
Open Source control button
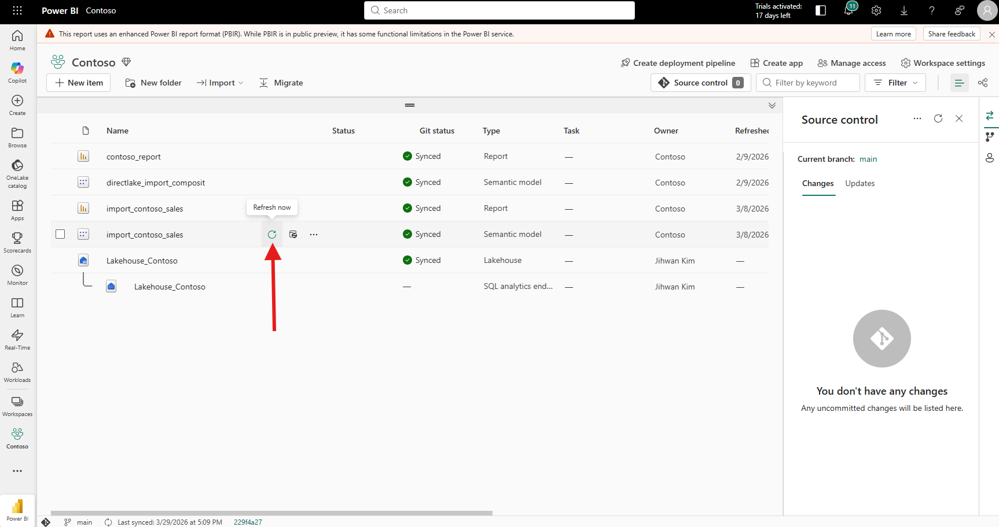coord(701,83)
